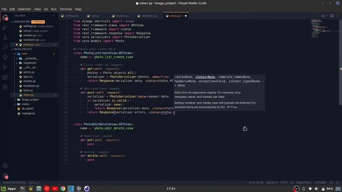Click the code minimap preview
This screenshot has height=192, width=342.
[324, 28]
